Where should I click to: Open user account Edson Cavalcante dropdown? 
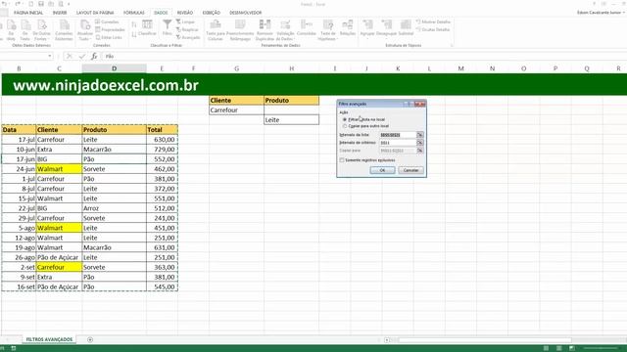(601, 13)
